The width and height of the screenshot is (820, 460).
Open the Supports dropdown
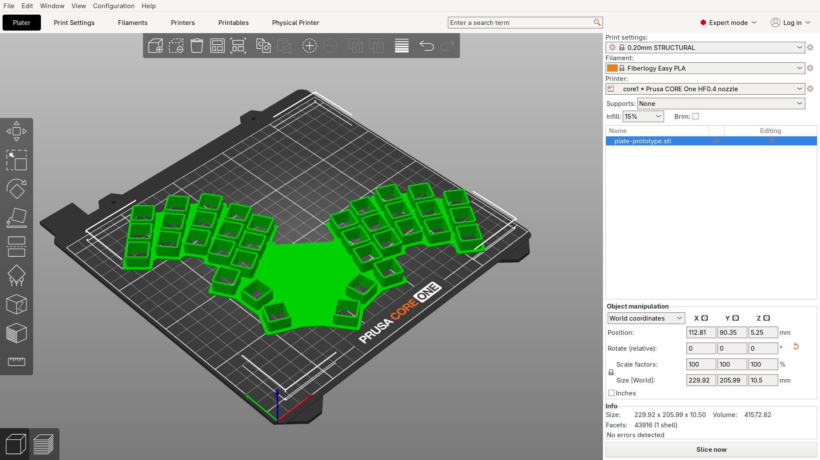[x=721, y=103]
